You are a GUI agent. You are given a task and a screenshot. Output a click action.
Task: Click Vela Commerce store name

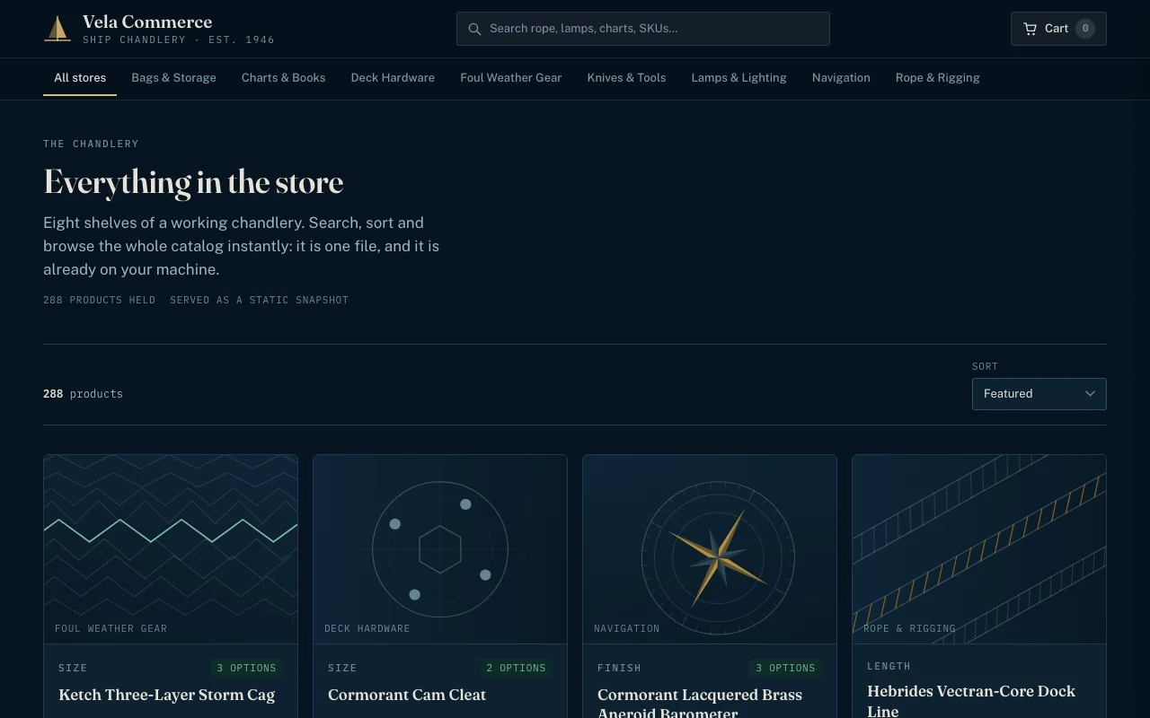pyautogui.click(x=147, y=22)
